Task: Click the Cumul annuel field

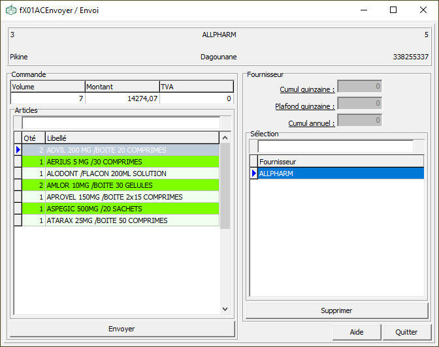Action: pyautogui.click(x=359, y=120)
